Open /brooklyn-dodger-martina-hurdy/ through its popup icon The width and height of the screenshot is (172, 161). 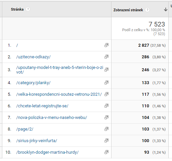pos(107,152)
